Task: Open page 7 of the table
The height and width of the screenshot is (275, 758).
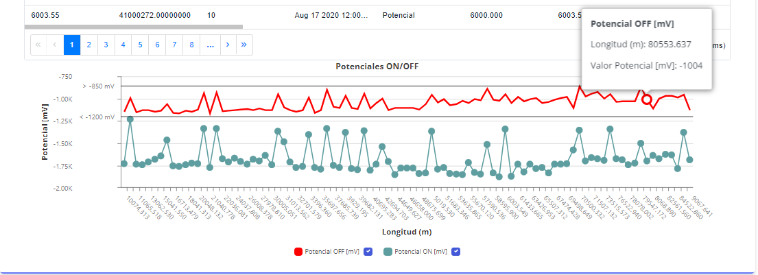Action: pos(175,45)
